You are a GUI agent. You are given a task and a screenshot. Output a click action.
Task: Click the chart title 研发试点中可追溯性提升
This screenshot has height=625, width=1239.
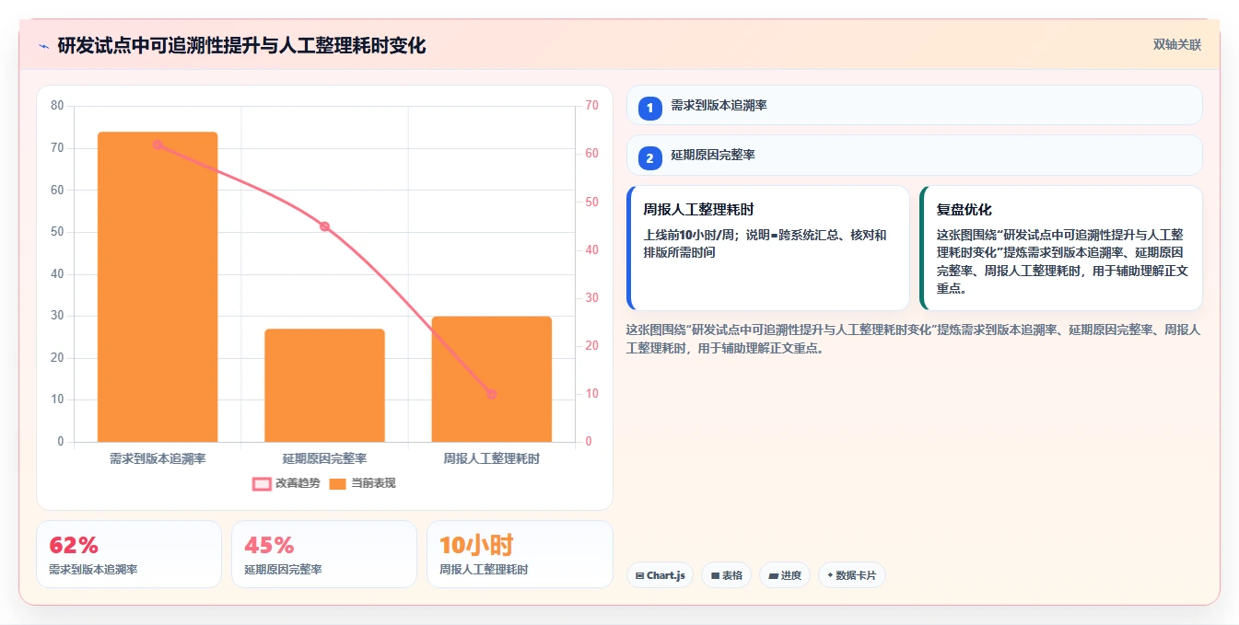pos(241,46)
